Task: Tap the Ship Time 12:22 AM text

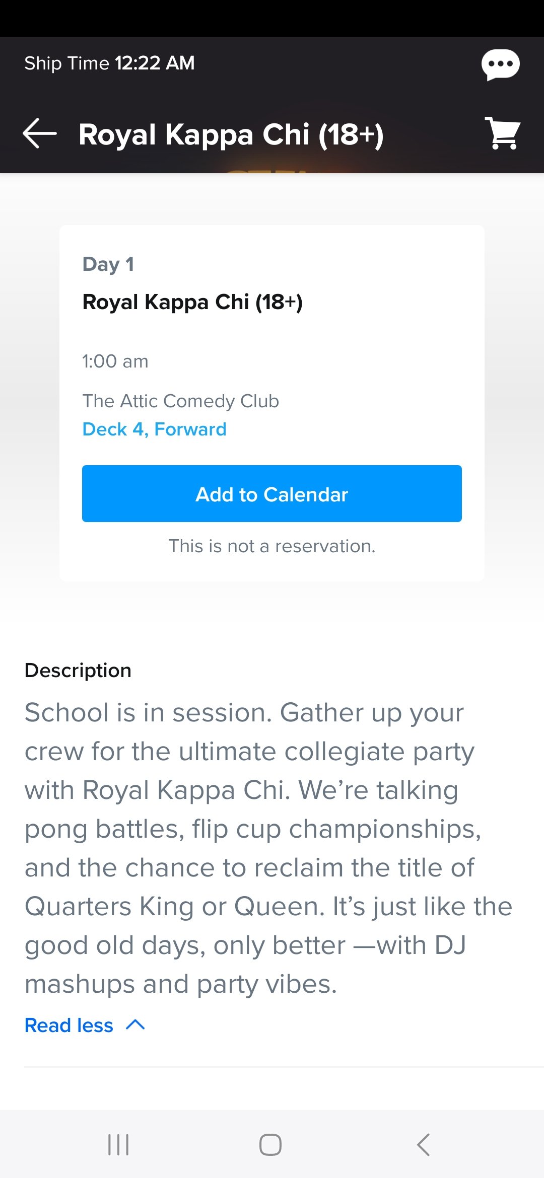Action: [x=109, y=63]
